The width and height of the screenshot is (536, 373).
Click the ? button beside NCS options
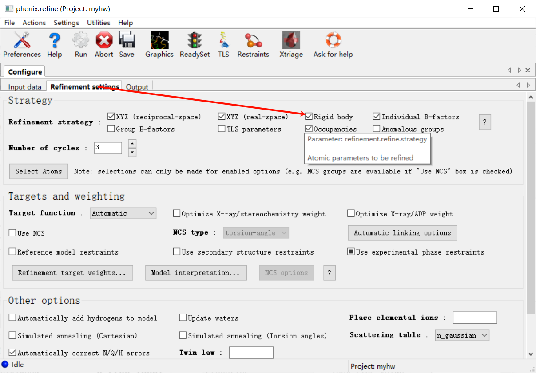click(329, 273)
